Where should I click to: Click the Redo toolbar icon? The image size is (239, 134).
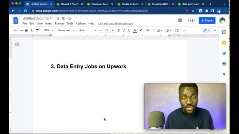point(21,31)
